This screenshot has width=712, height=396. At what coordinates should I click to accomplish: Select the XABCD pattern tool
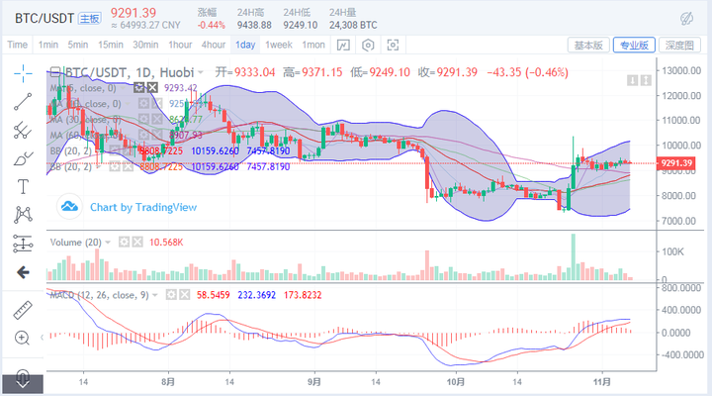pyautogui.click(x=23, y=215)
